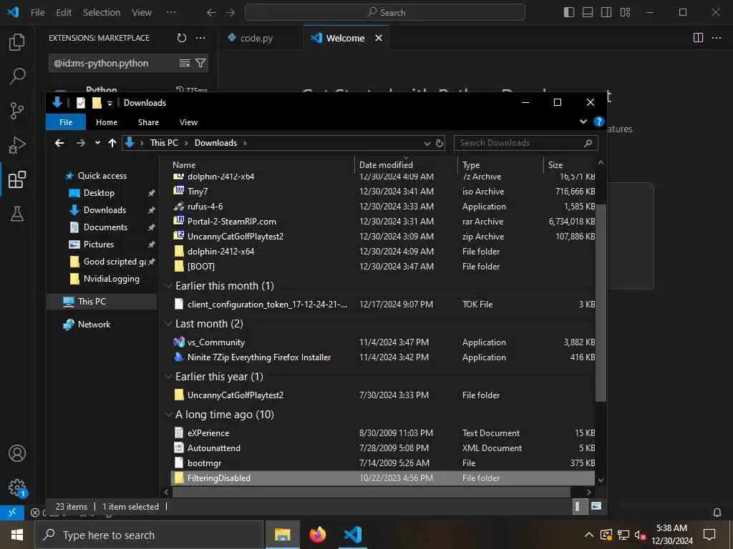Select Network in the navigation pane

point(94,325)
